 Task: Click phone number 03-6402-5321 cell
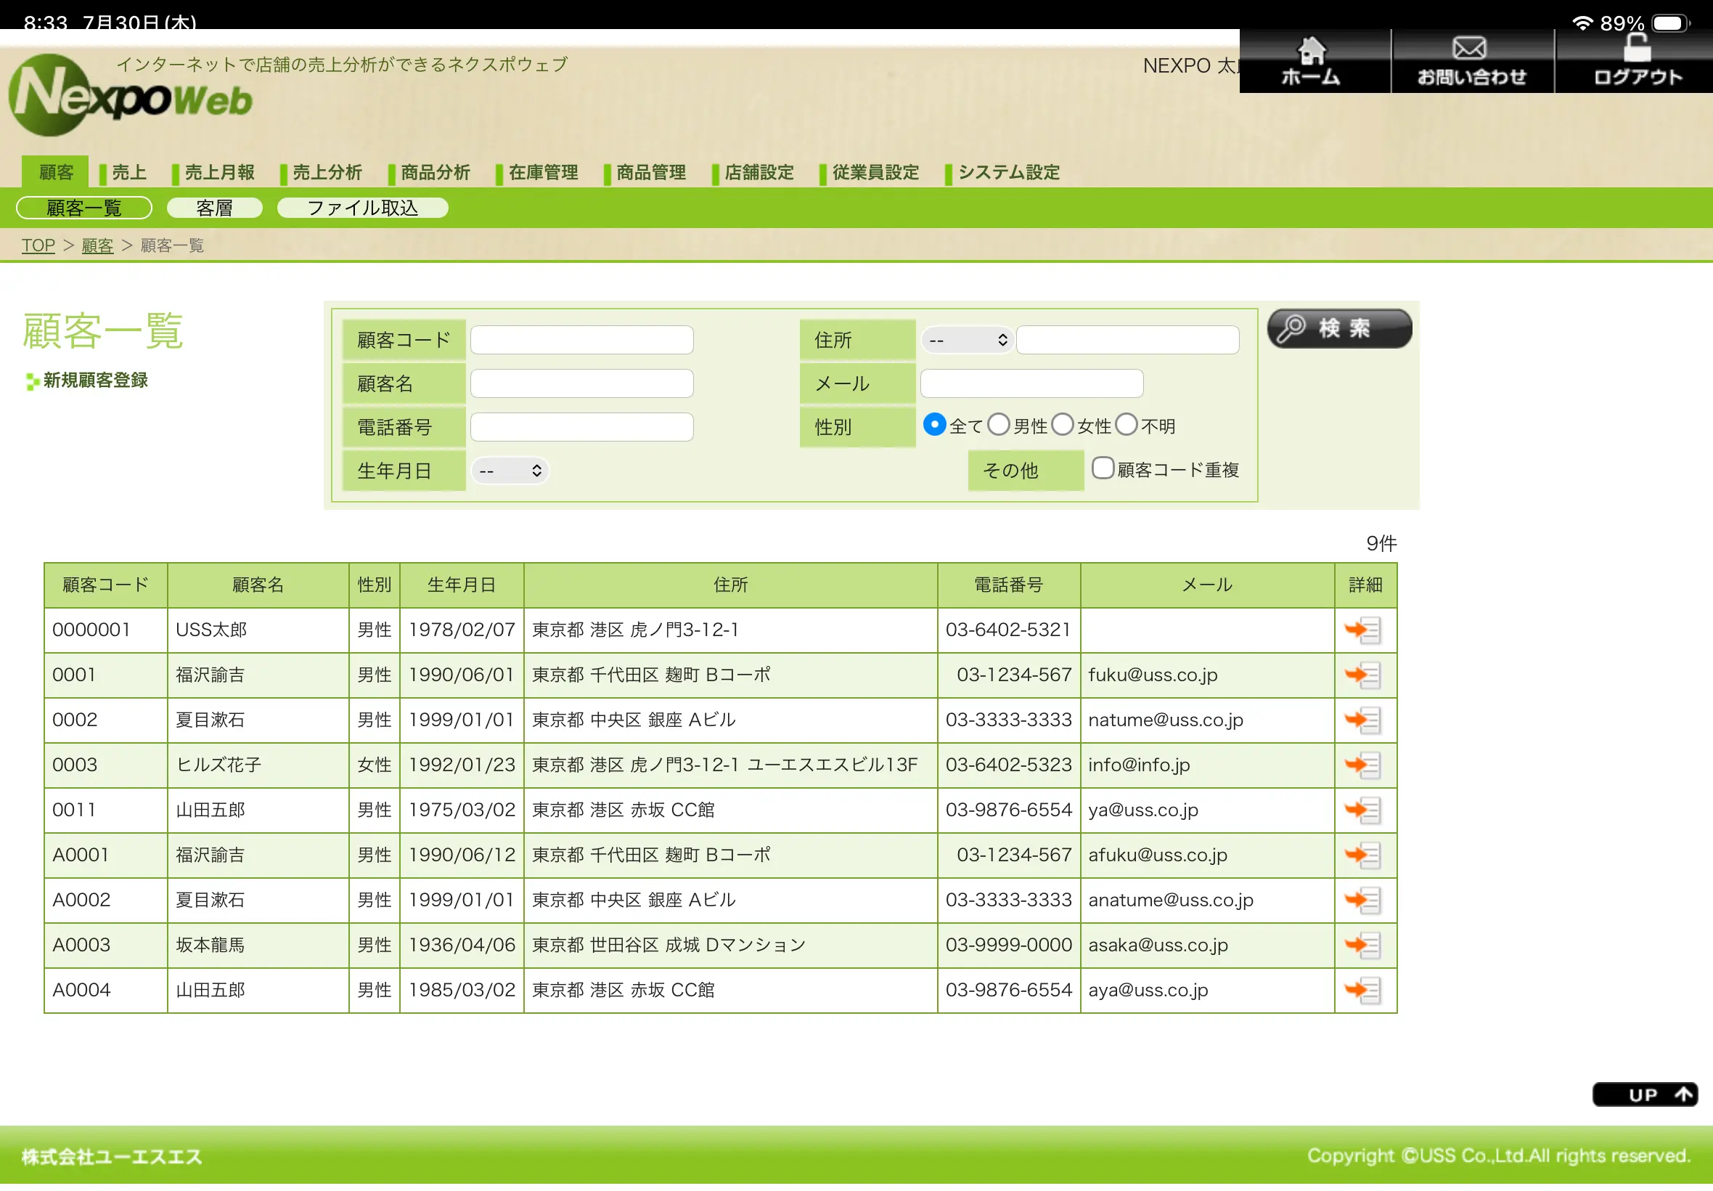coord(1008,630)
